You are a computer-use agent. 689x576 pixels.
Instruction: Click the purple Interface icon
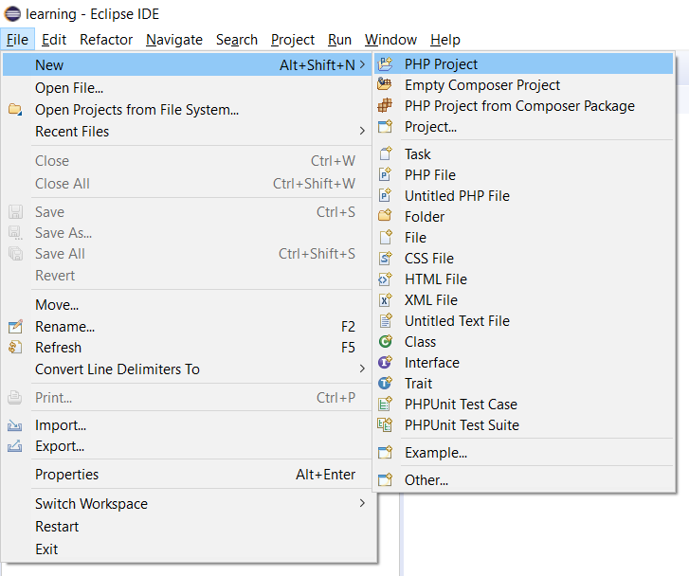[x=386, y=362]
